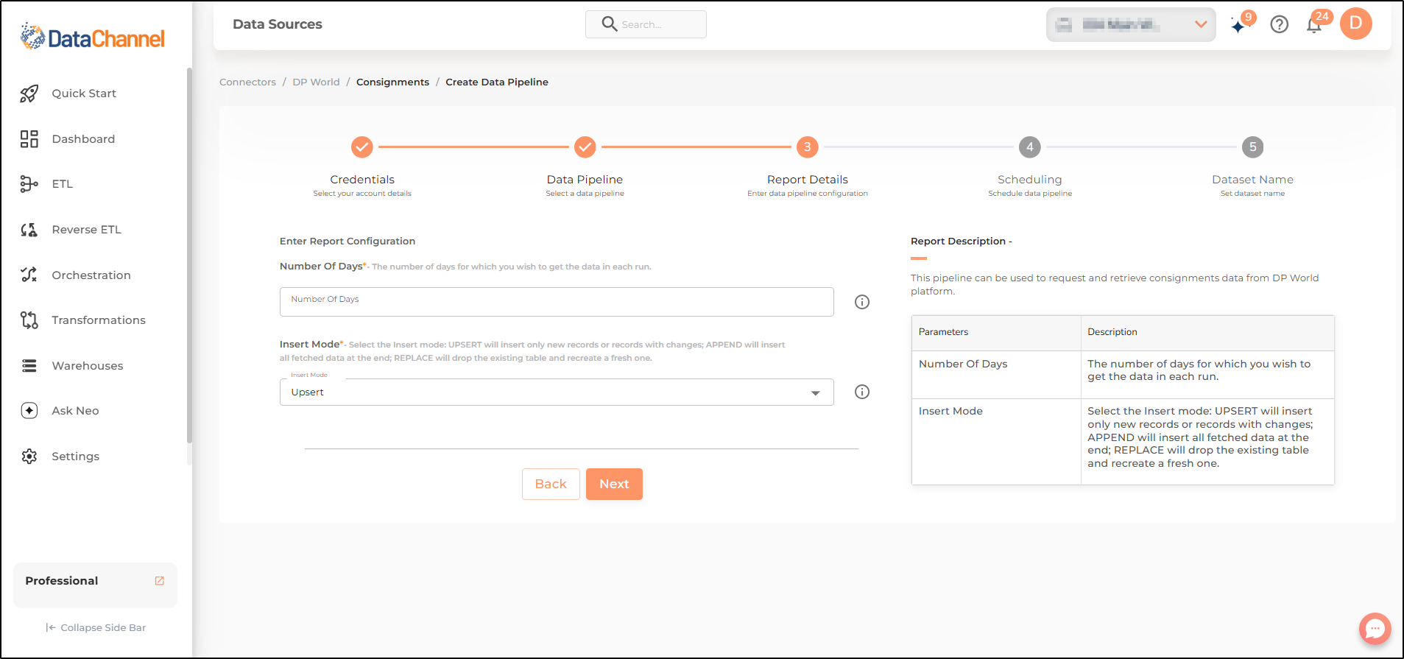Click the Back button
Viewport: 1404px width, 659px height.
551,484
